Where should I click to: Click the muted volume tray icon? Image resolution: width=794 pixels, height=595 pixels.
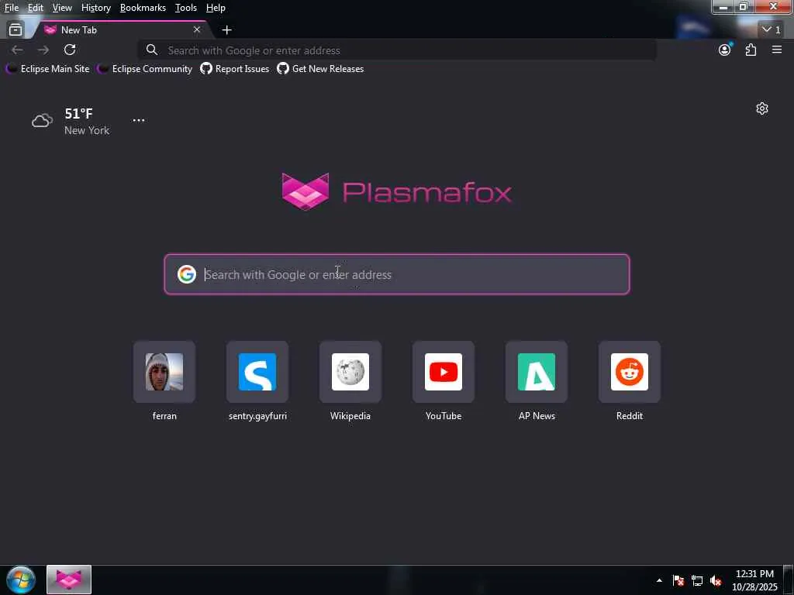tap(716, 580)
